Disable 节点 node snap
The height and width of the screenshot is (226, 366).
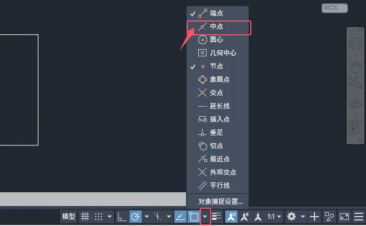pyautogui.click(x=218, y=66)
